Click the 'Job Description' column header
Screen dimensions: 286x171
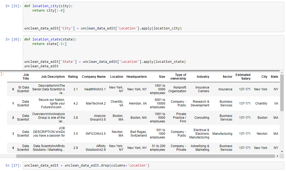pos(53,77)
